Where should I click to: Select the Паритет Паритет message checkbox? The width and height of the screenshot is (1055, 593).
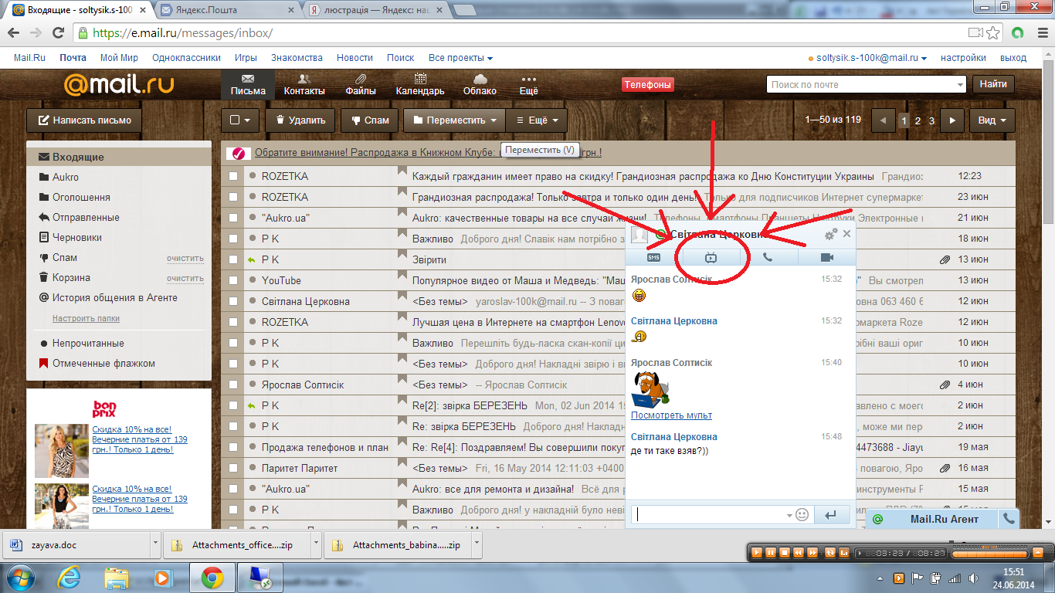[233, 469]
